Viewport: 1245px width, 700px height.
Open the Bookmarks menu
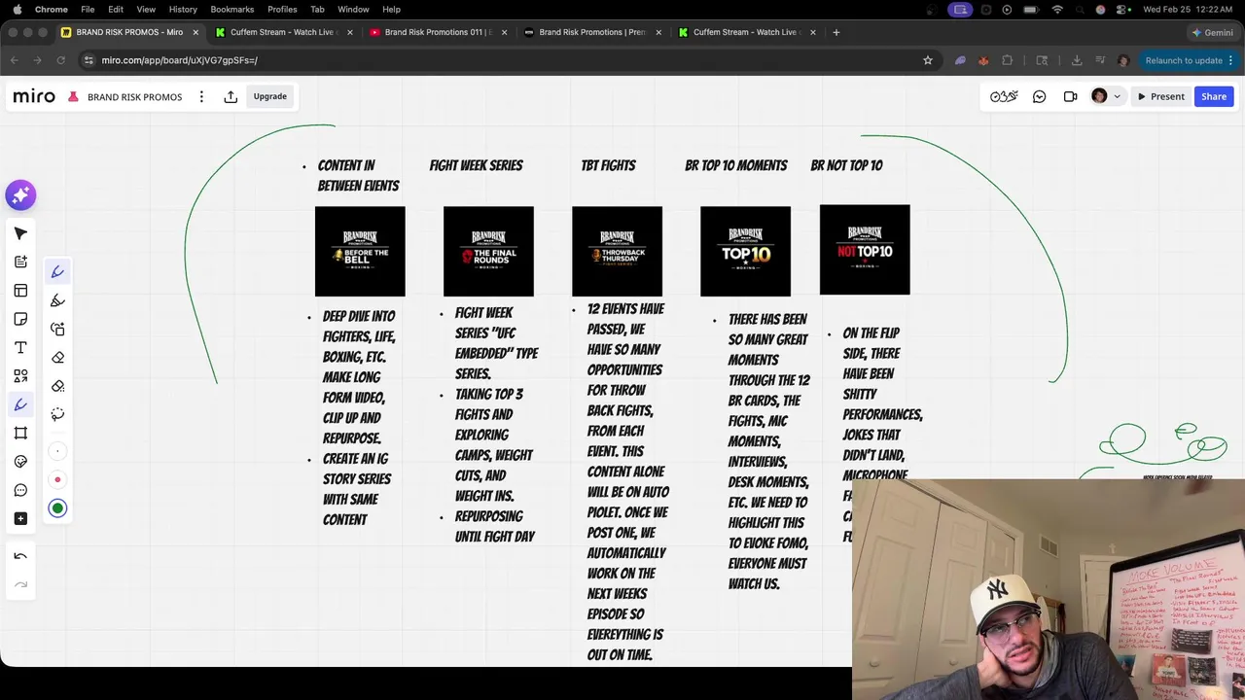pyautogui.click(x=232, y=9)
